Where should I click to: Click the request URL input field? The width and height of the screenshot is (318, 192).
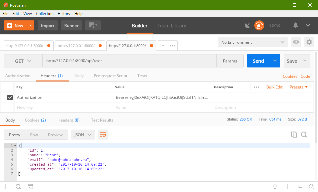129,61
